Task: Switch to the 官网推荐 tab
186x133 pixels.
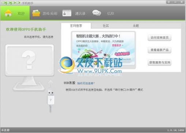Action: [x=76, y=26]
